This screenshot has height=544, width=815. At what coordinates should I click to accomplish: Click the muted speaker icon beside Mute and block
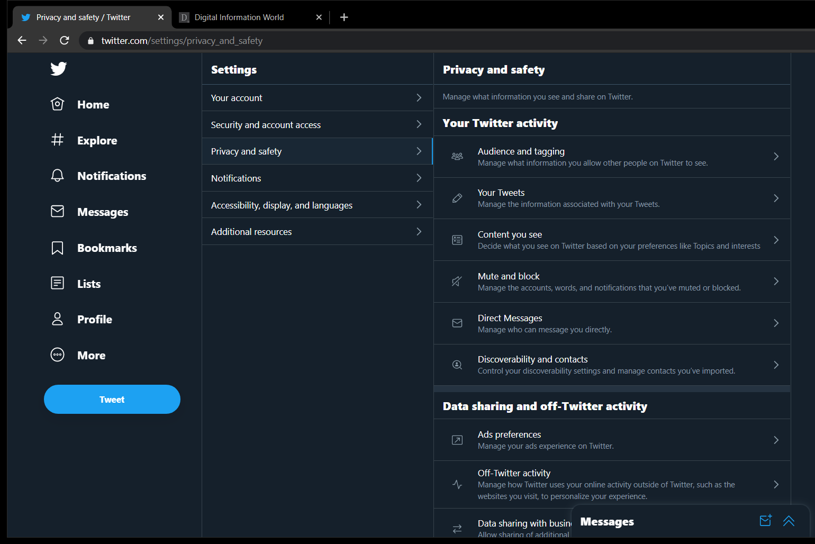pyautogui.click(x=457, y=281)
